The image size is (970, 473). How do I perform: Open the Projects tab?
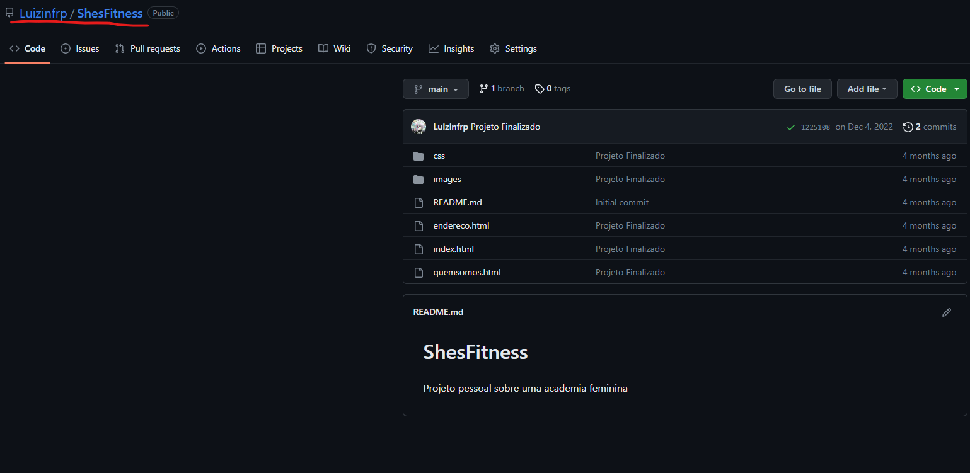click(x=279, y=48)
